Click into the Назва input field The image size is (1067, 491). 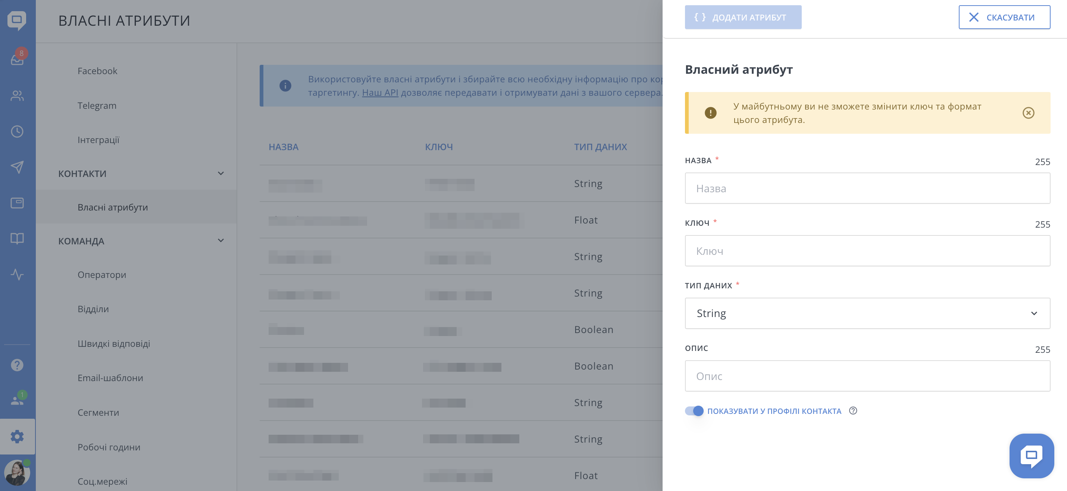[x=867, y=189]
